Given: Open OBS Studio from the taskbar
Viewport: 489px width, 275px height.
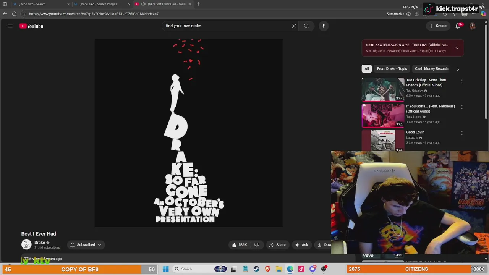Looking at the screenshot, I should [324, 269].
